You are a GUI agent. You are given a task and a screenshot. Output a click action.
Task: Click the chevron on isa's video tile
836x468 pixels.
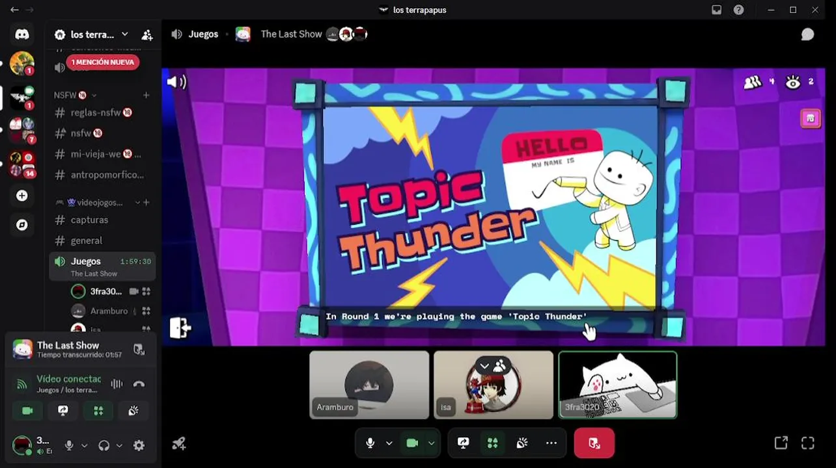pyautogui.click(x=484, y=366)
